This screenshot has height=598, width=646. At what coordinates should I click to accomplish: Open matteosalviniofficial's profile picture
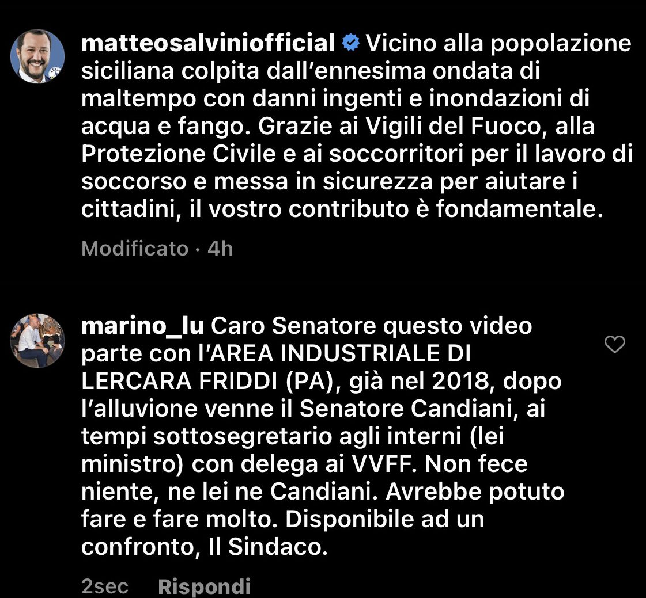(x=37, y=56)
